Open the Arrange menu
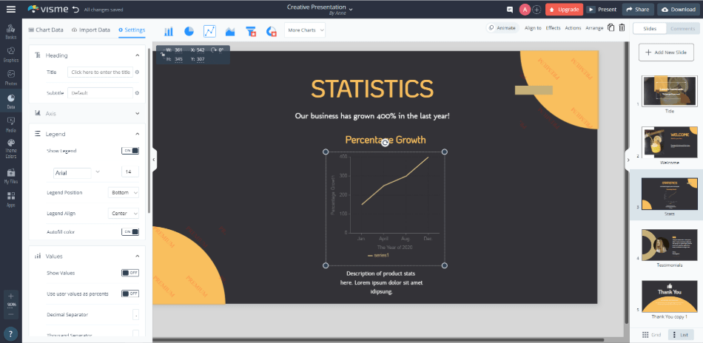 pos(594,28)
